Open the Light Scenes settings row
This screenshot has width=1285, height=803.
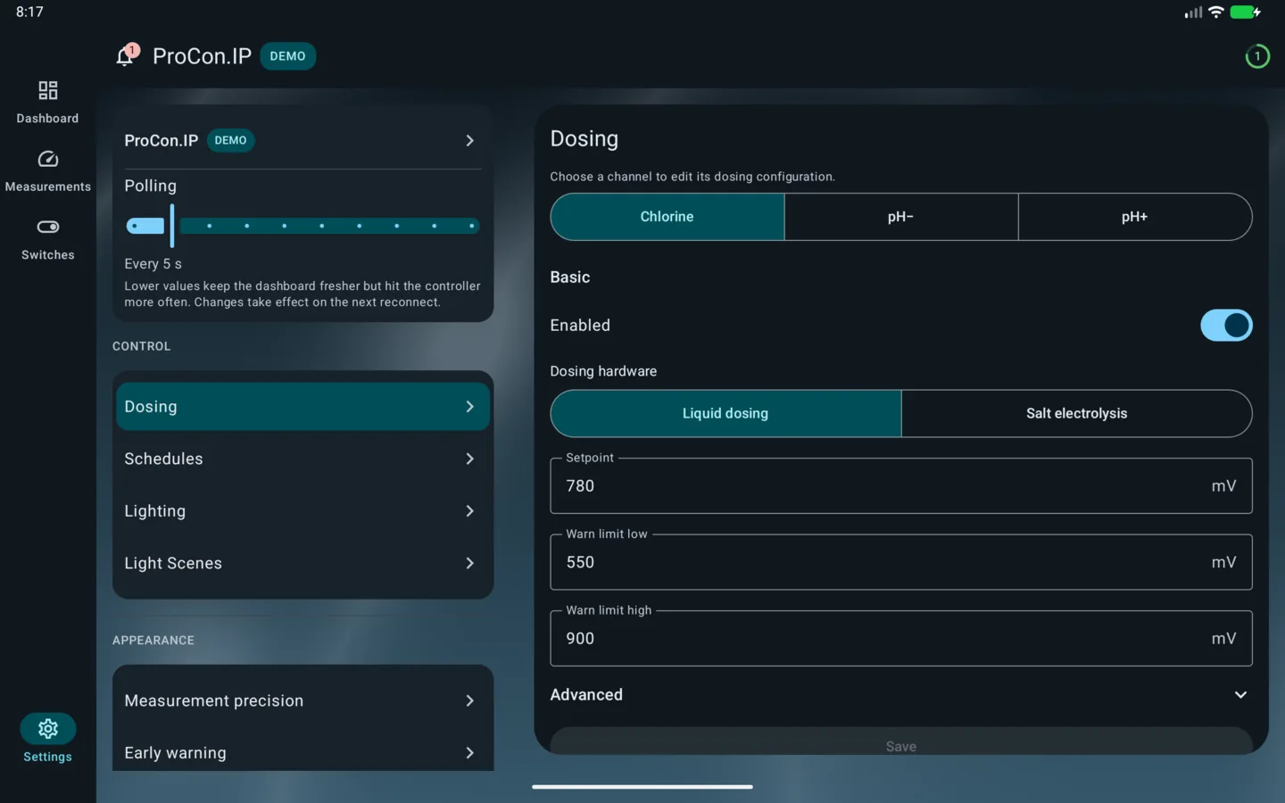[303, 563]
